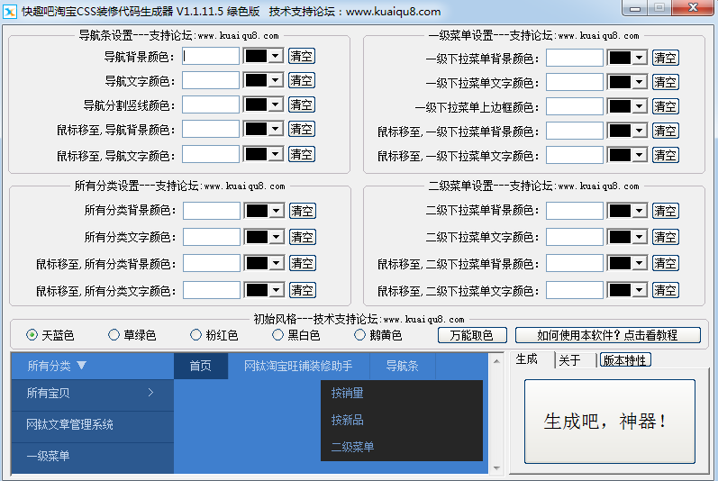Viewport: 718px width, 481px height.
Task: Expand the 所有分类 menu in the preview
Action: [58, 366]
